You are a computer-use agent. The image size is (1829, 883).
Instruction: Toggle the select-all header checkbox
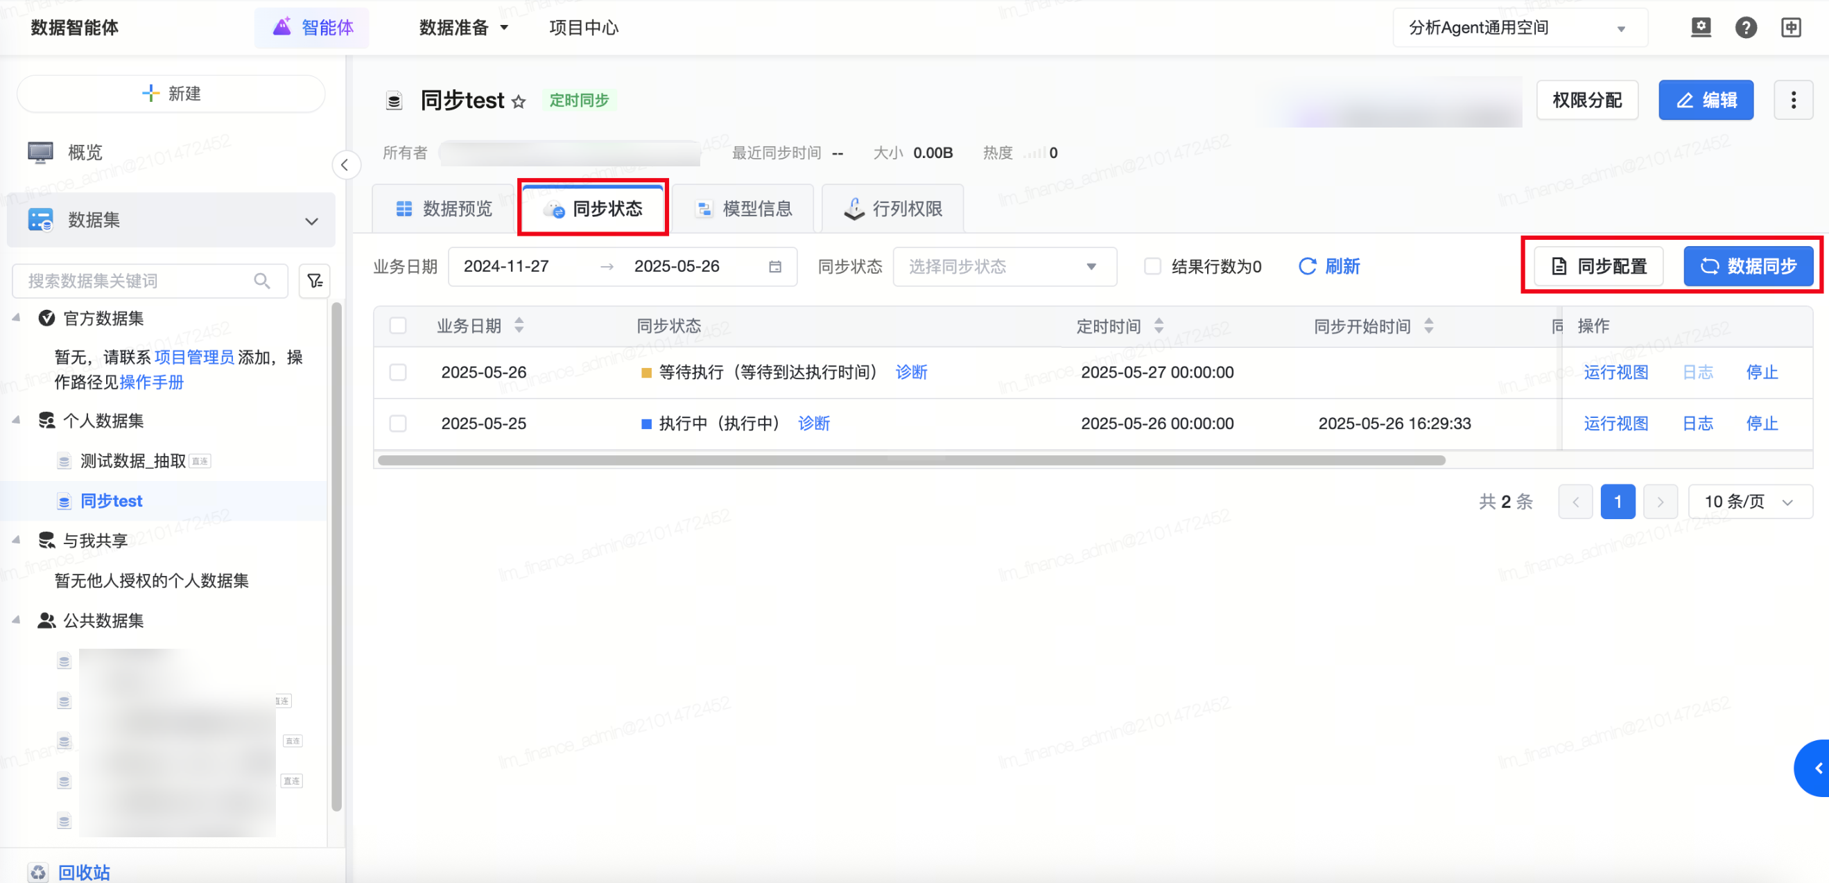click(397, 326)
